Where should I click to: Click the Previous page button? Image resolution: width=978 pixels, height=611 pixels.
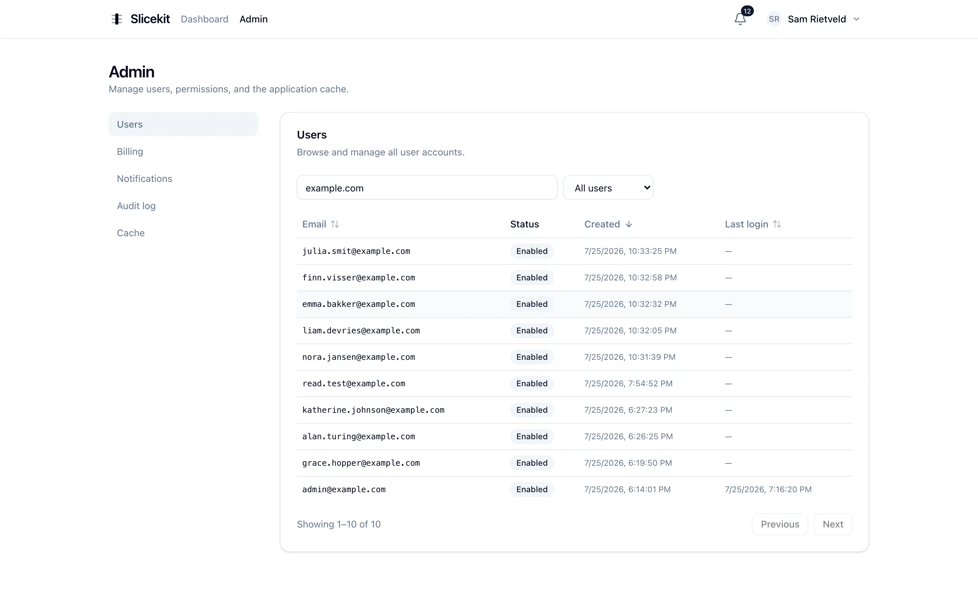click(780, 524)
